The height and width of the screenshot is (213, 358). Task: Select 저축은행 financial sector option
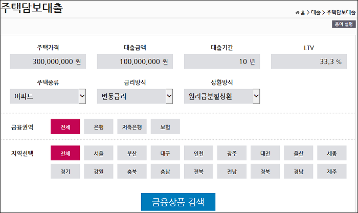[x=132, y=126]
